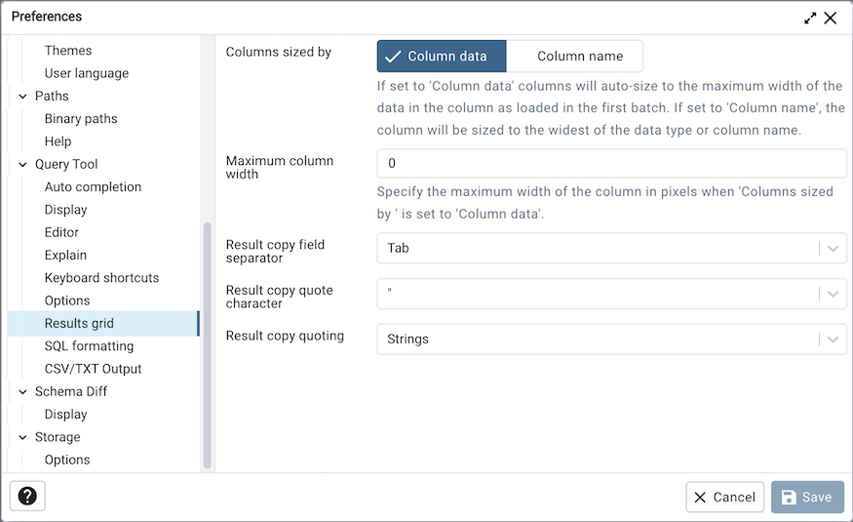Maximize the Preferences dialog with the expand icon
The width and height of the screenshot is (853, 522).
[810, 18]
